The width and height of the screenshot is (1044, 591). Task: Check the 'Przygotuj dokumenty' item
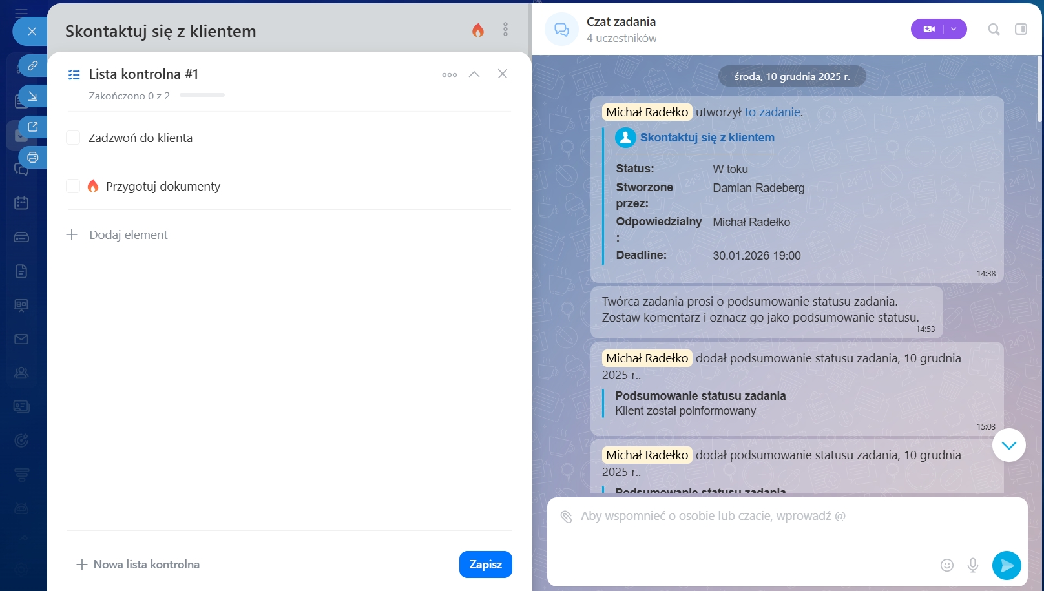[x=73, y=186]
